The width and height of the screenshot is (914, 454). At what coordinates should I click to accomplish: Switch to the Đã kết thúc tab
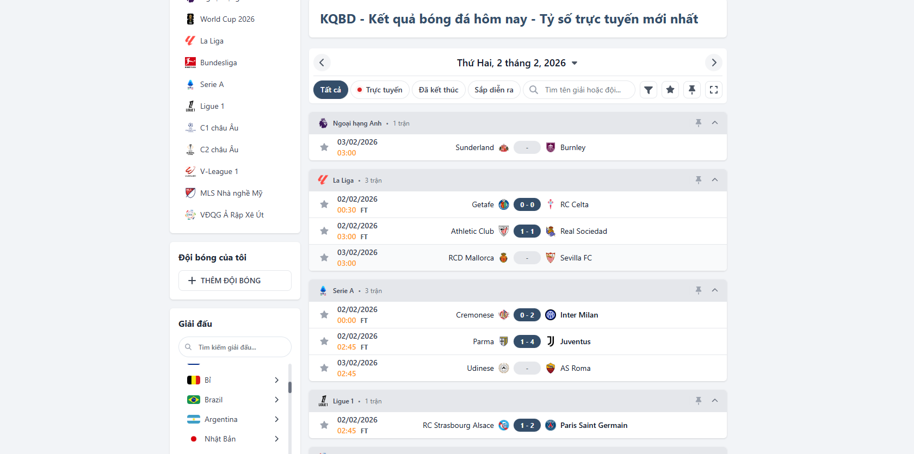pyautogui.click(x=439, y=90)
